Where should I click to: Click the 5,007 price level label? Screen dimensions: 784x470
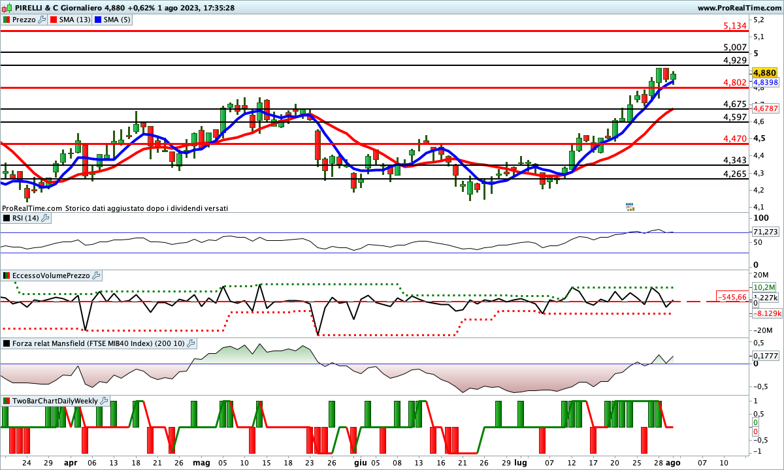pyautogui.click(x=735, y=47)
